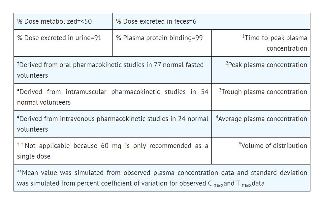
Task: Click the 'Time-to-peak plasma concentration' footnote text
Action: click(x=276, y=43)
